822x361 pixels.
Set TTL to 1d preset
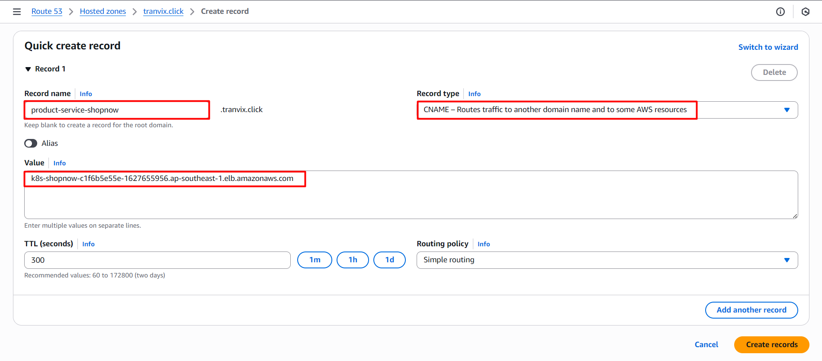[389, 260]
